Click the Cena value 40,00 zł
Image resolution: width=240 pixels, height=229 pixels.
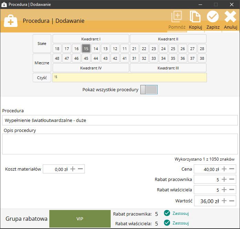pyautogui.click(x=211, y=169)
